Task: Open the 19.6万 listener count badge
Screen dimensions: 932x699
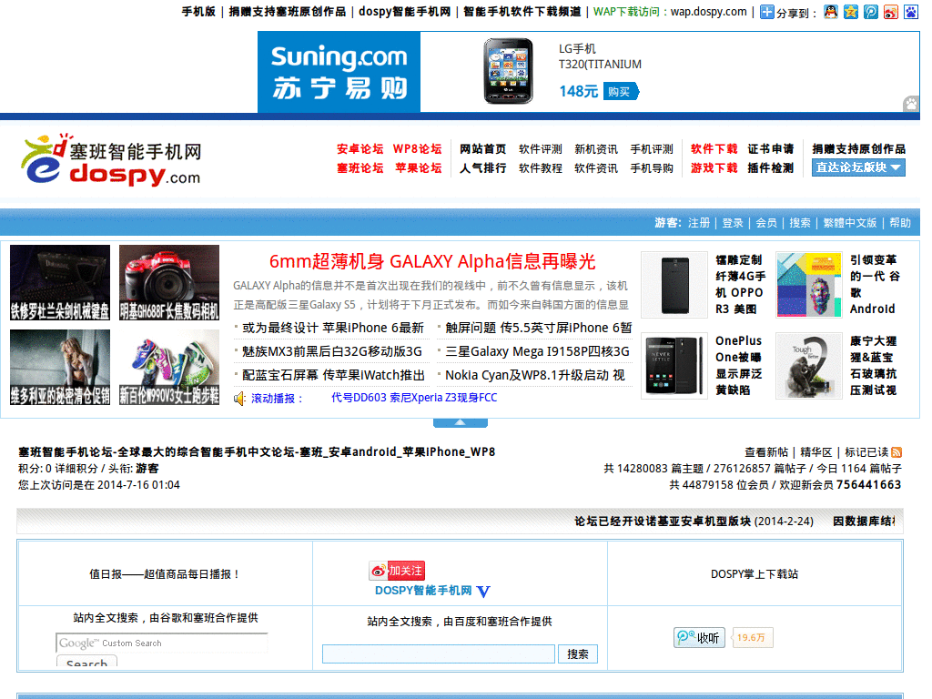Action: coord(752,637)
